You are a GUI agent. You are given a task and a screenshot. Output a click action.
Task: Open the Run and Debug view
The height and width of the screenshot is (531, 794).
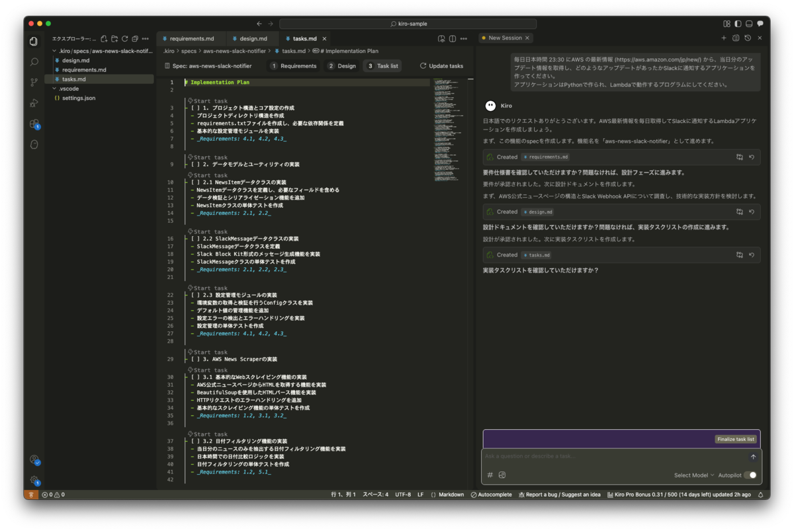click(x=34, y=102)
